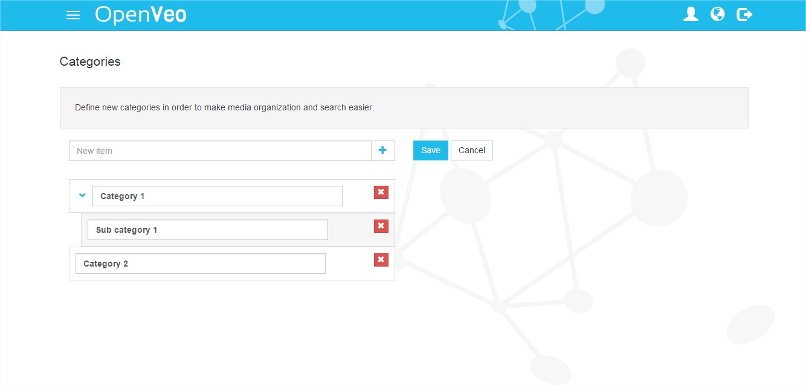Delete Category 2 via its red X icon
This screenshot has height=389, width=806.
[x=381, y=259]
